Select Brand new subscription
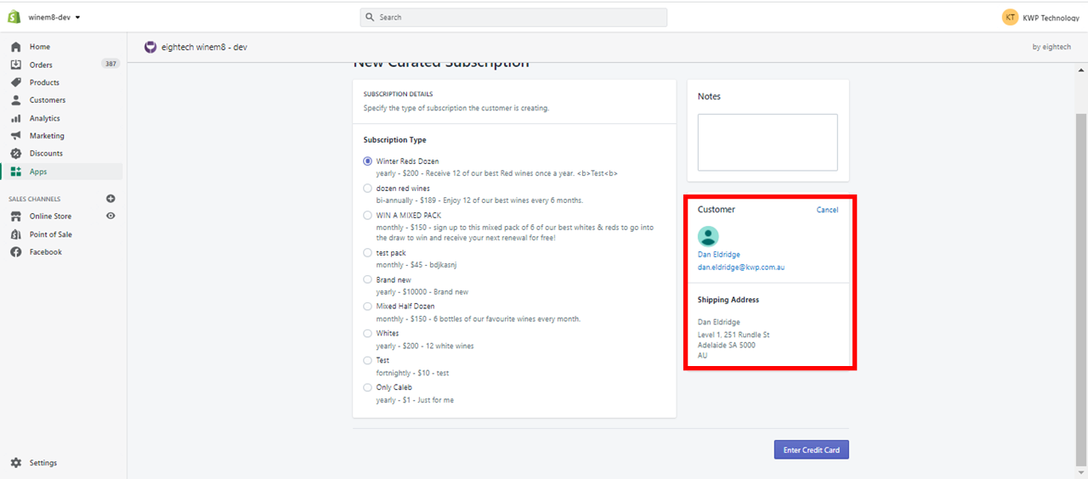 pyautogui.click(x=367, y=279)
